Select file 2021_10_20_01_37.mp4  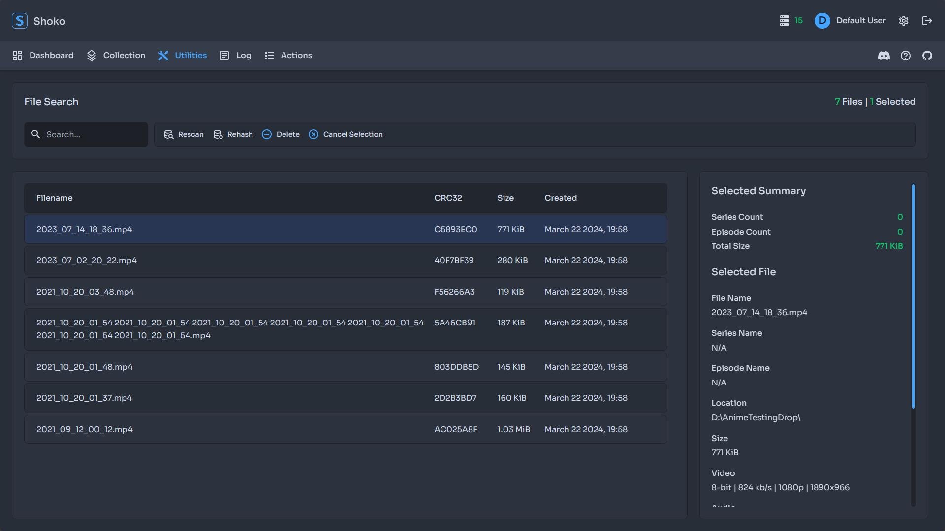(346, 398)
